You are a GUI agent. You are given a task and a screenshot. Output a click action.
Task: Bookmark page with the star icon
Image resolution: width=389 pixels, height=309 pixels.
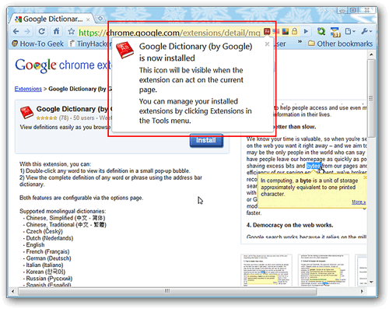pyautogui.click(x=71, y=32)
